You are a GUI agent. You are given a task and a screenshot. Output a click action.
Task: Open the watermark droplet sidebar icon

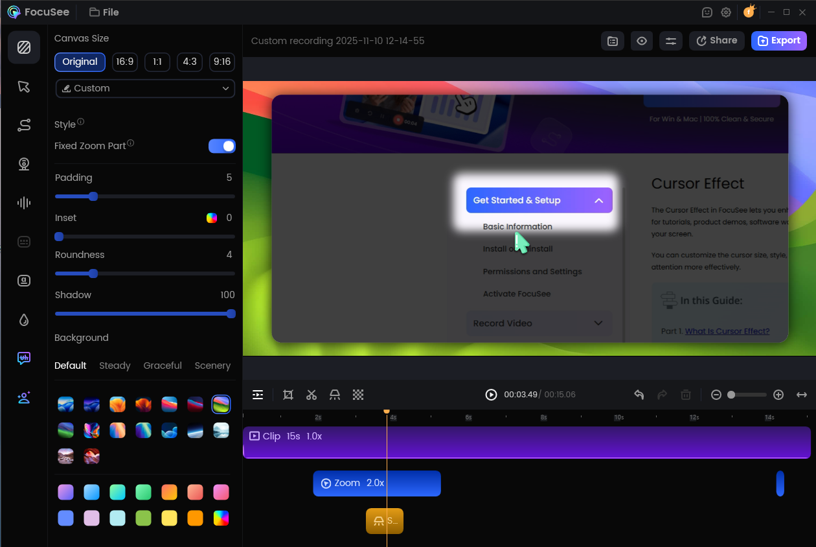(x=24, y=320)
